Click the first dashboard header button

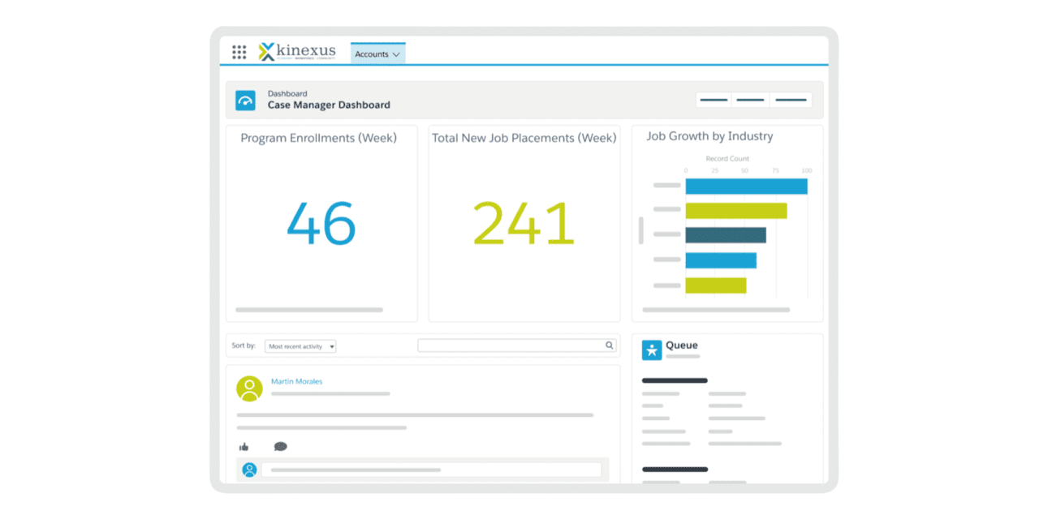(714, 100)
